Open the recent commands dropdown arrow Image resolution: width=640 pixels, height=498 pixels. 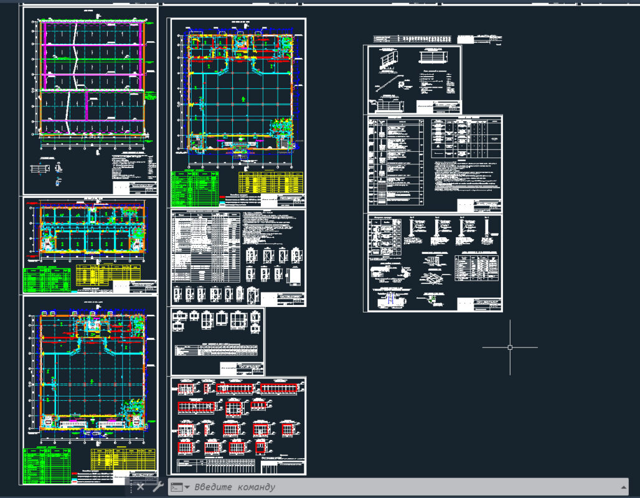[x=187, y=487]
